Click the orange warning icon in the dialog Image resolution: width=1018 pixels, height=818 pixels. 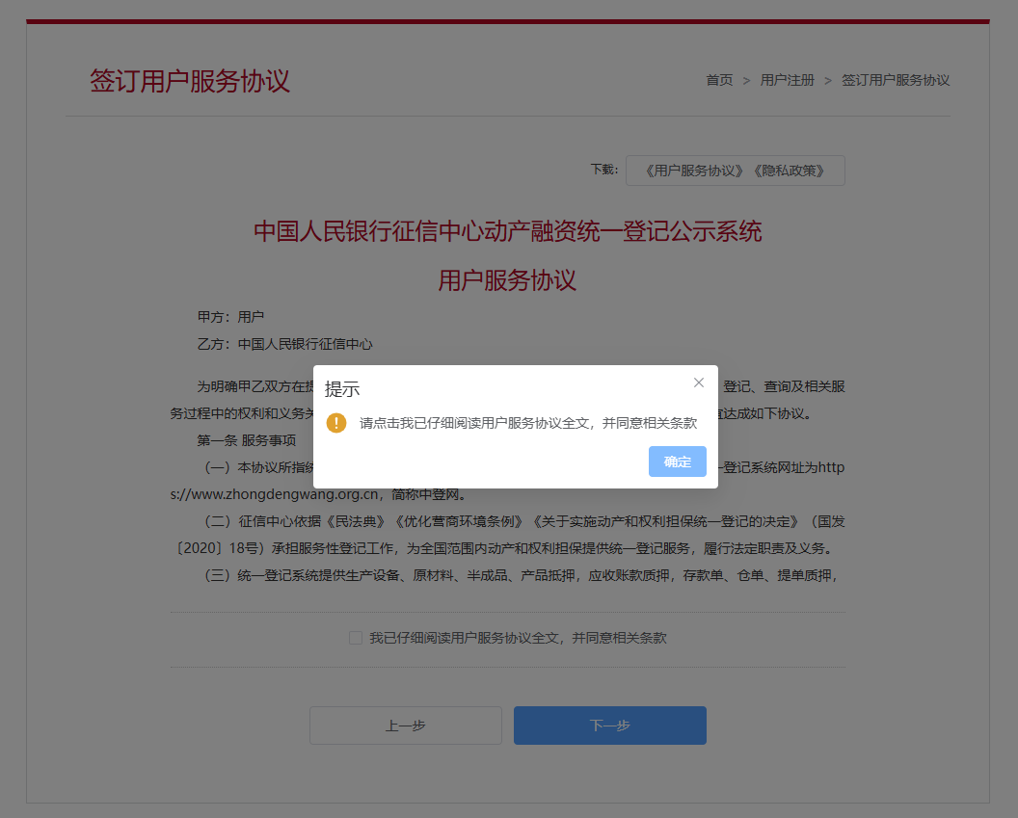point(336,423)
